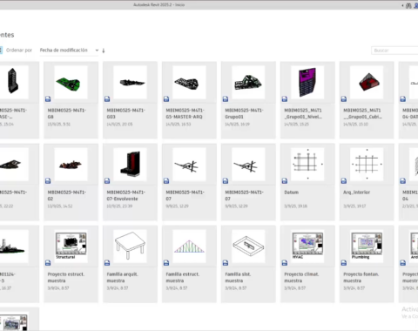
Task: Open the 07-Envolvente tower thumbnail
Action: (130, 165)
